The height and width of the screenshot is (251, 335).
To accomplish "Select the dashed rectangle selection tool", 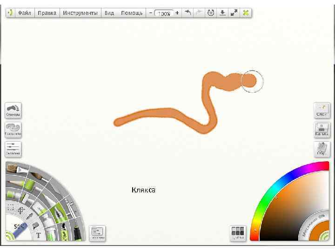I will [x=11, y=207].
